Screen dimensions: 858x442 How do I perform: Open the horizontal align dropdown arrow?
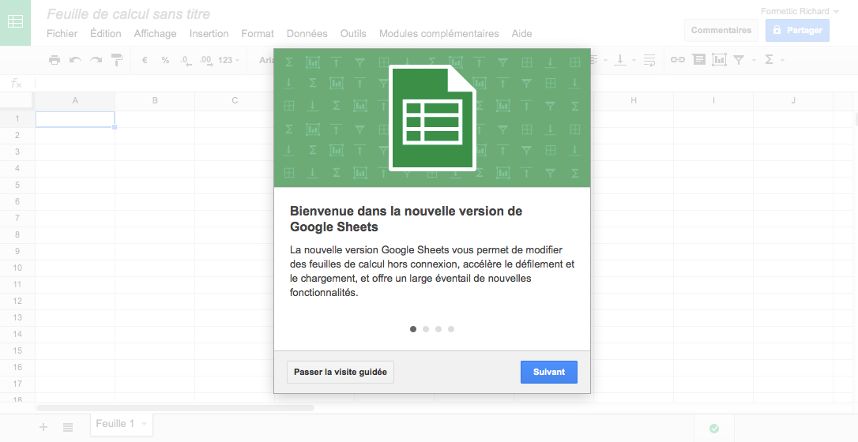point(604,60)
